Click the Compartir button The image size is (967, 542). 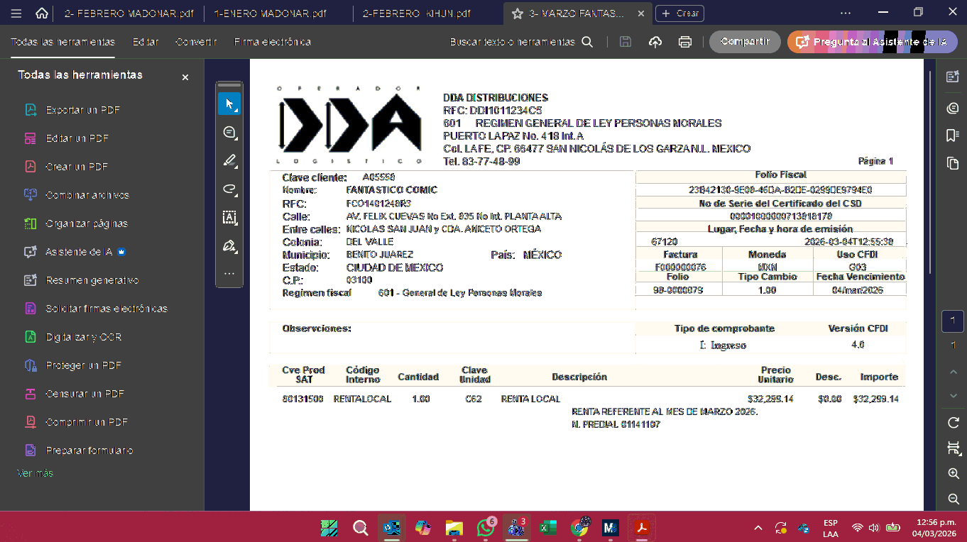pos(744,42)
